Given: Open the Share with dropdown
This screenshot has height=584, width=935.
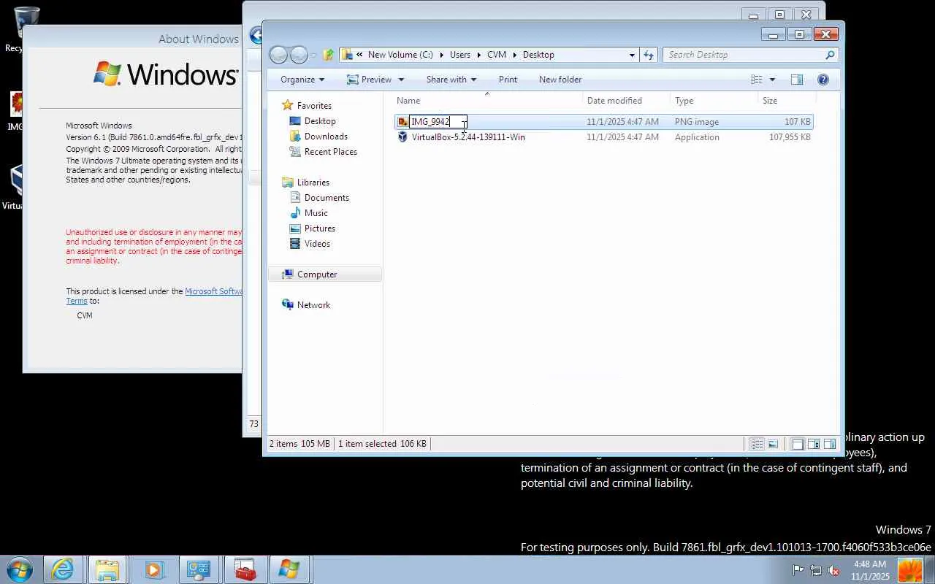Looking at the screenshot, I should (x=451, y=80).
